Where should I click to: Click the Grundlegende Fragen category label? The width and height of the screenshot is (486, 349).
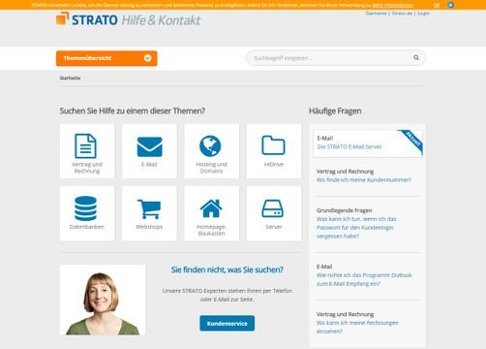coord(344,210)
